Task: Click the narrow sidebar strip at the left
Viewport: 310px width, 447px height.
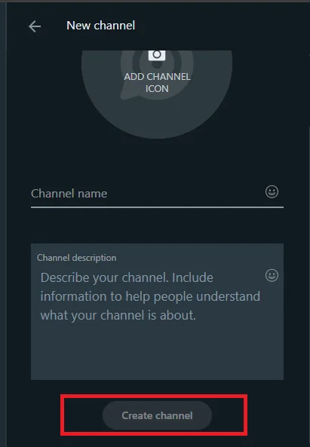Action: 3,223
